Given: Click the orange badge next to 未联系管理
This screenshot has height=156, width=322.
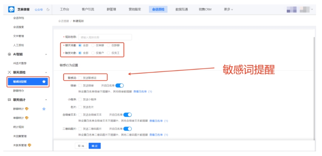Looking at the screenshot, I should pos(30,145).
